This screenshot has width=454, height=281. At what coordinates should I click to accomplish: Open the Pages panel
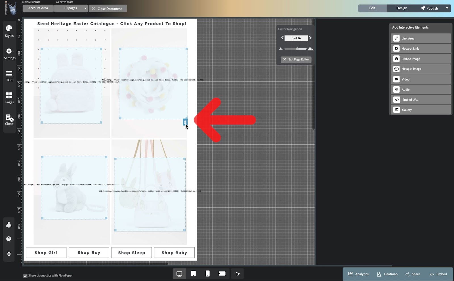(x=9, y=98)
